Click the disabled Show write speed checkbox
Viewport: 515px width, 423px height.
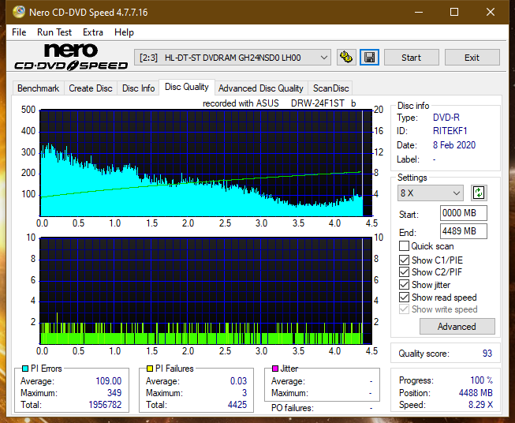(404, 309)
